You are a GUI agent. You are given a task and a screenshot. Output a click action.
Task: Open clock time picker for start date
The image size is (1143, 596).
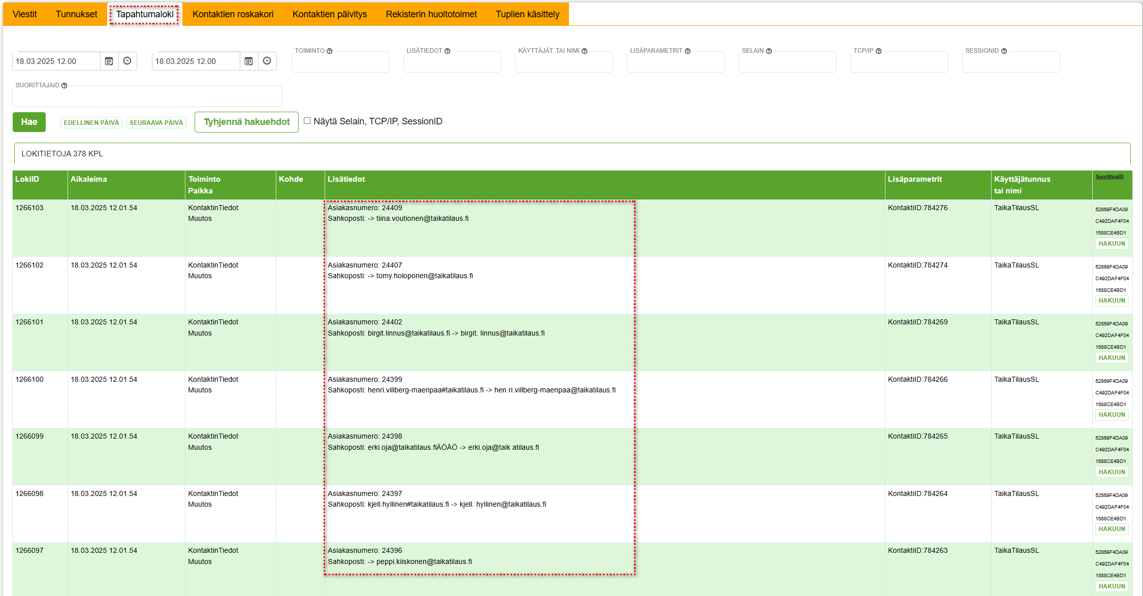(x=128, y=61)
